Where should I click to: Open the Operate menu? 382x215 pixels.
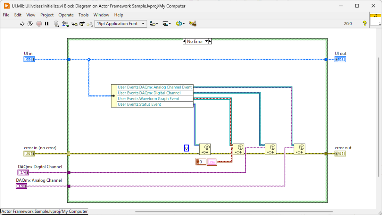tap(66, 15)
